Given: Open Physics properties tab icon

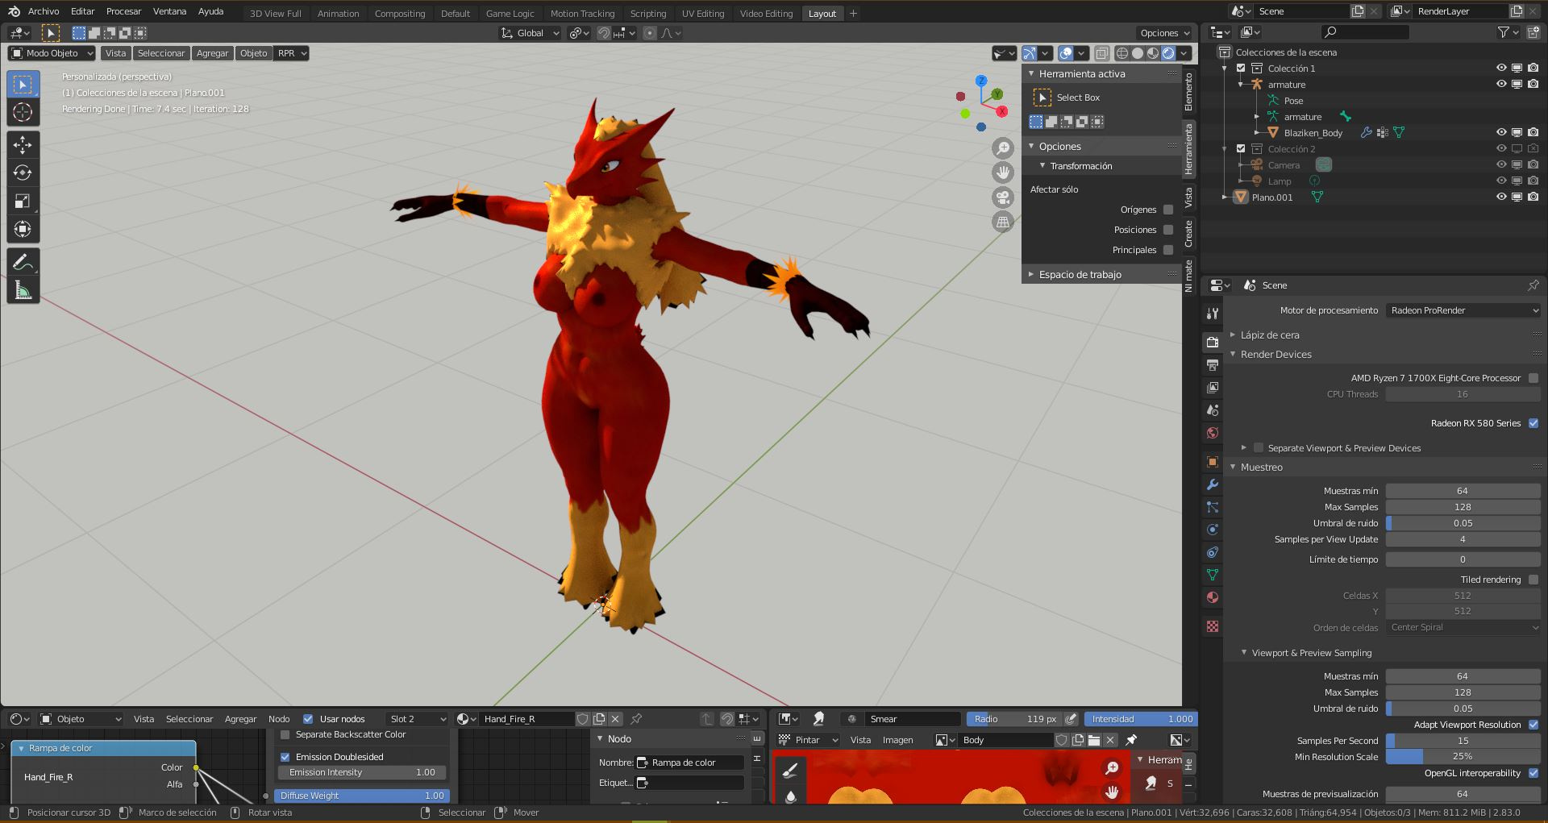Looking at the screenshot, I should 1212,530.
